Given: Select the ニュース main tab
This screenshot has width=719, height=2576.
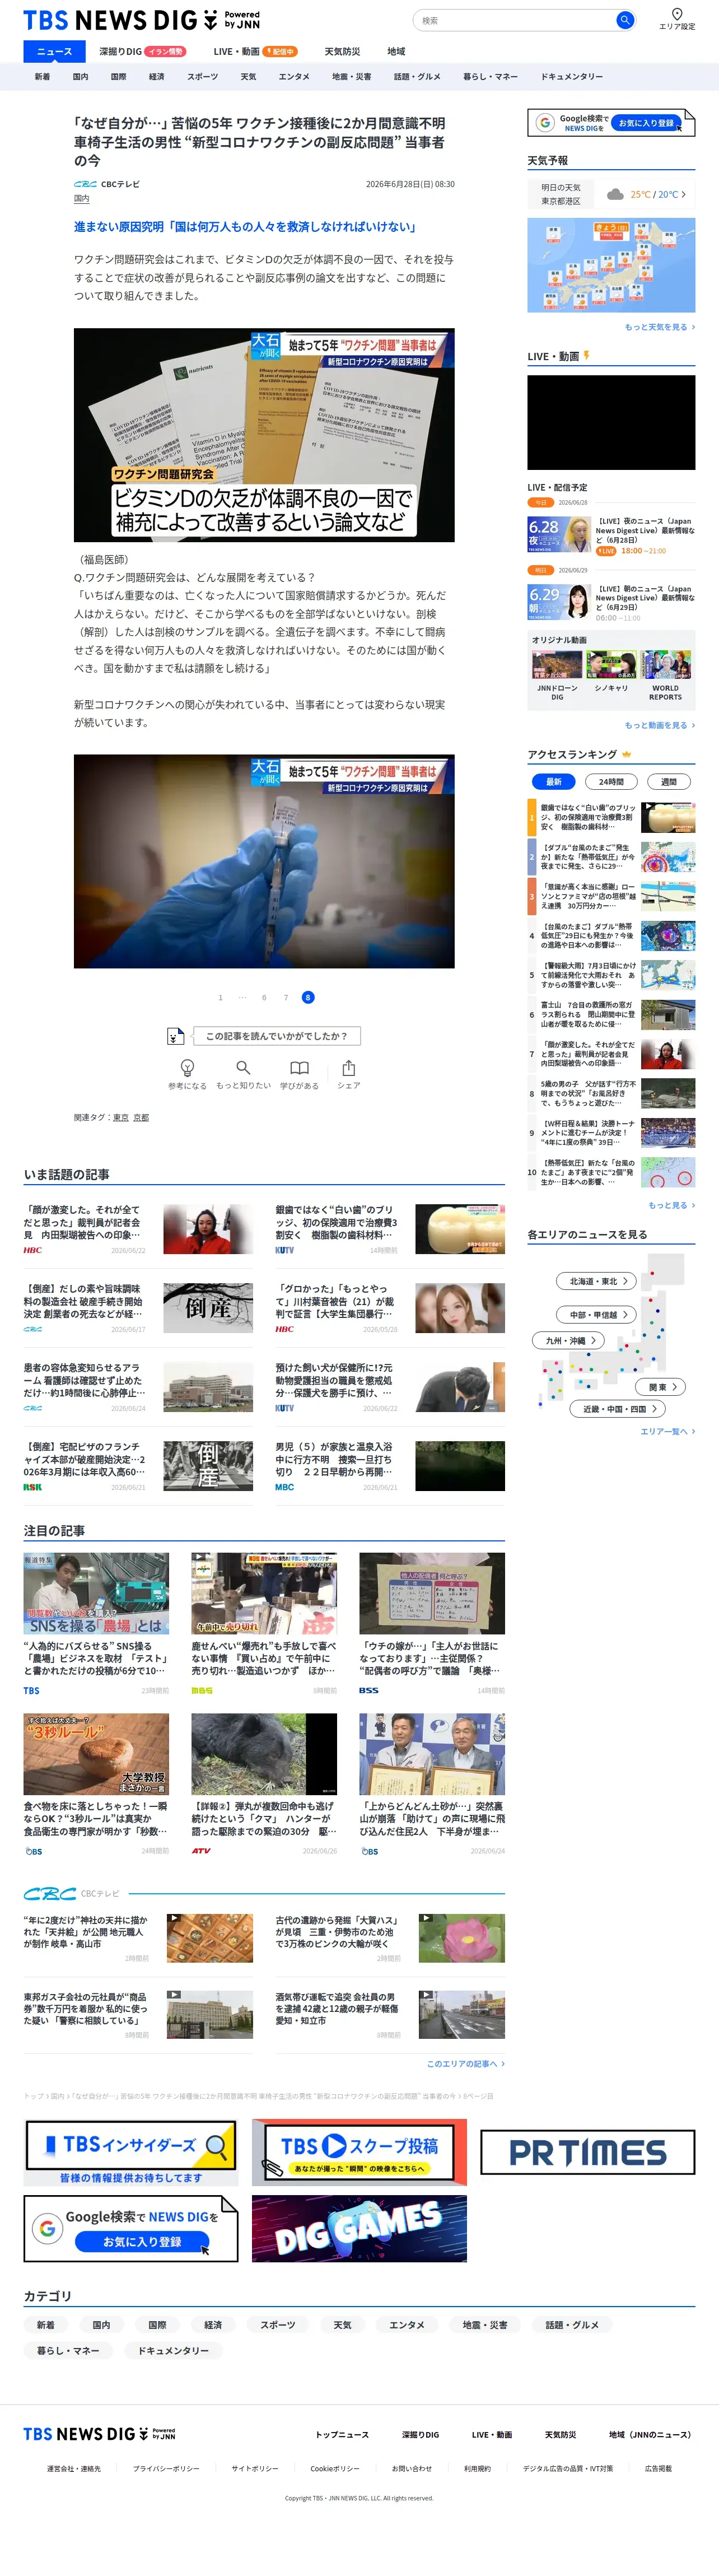Looking at the screenshot, I should point(54,51).
